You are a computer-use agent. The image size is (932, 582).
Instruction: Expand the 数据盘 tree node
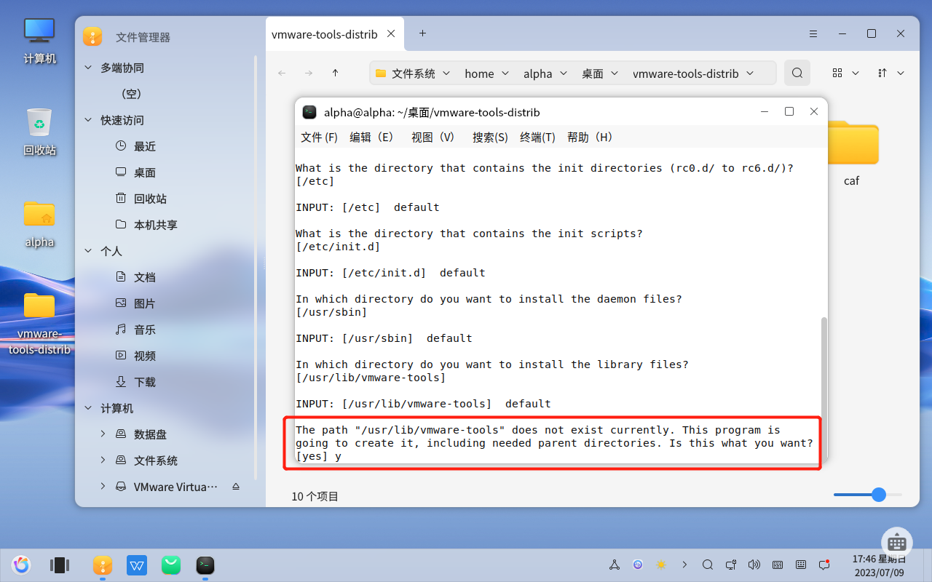pyautogui.click(x=103, y=434)
